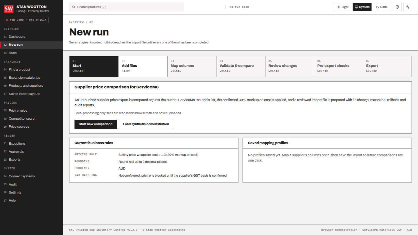Click Start new comparison button

95,124
